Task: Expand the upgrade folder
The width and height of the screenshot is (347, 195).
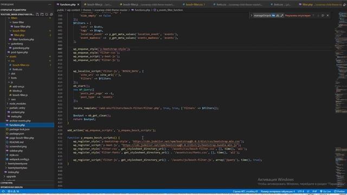Action: point(10,177)
